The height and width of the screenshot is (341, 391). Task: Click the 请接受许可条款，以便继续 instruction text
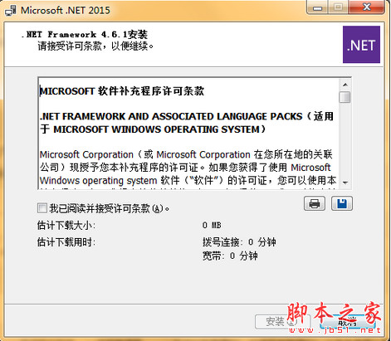95,46
